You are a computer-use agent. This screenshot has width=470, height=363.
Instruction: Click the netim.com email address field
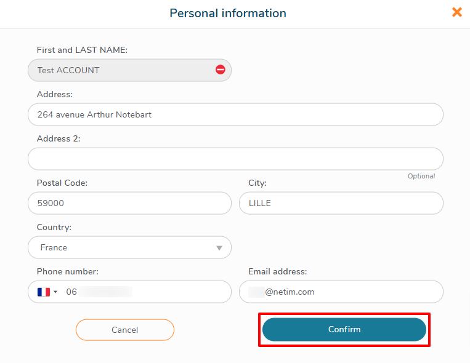click(x=341, y=292)
